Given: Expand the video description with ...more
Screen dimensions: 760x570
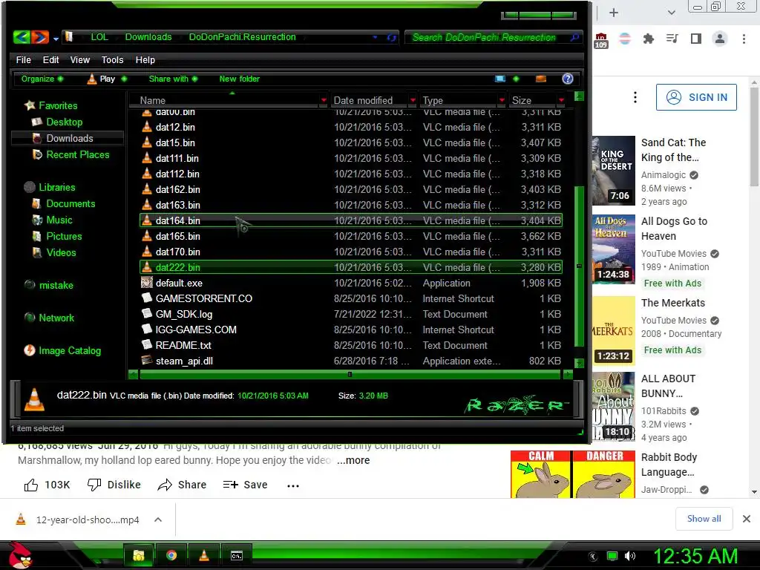Looking at the screenshot, I should pyautogui.click(x=353, y=460).
